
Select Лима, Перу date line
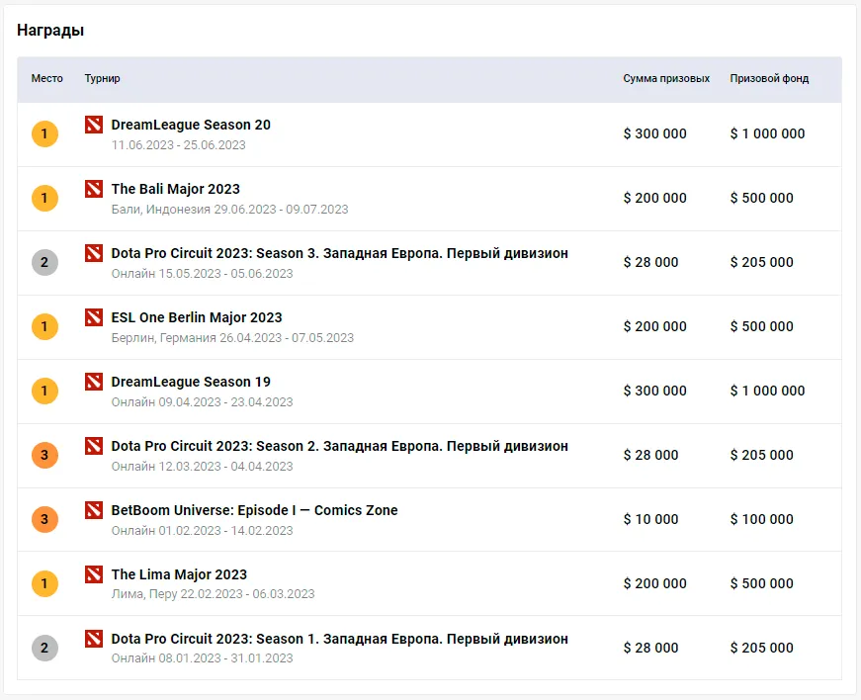214,594
